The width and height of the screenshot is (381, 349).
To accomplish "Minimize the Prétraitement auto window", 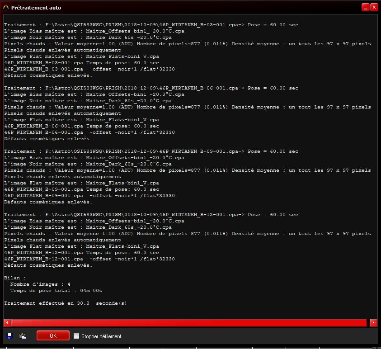I will pyautogui.click(x=365, y=7).
